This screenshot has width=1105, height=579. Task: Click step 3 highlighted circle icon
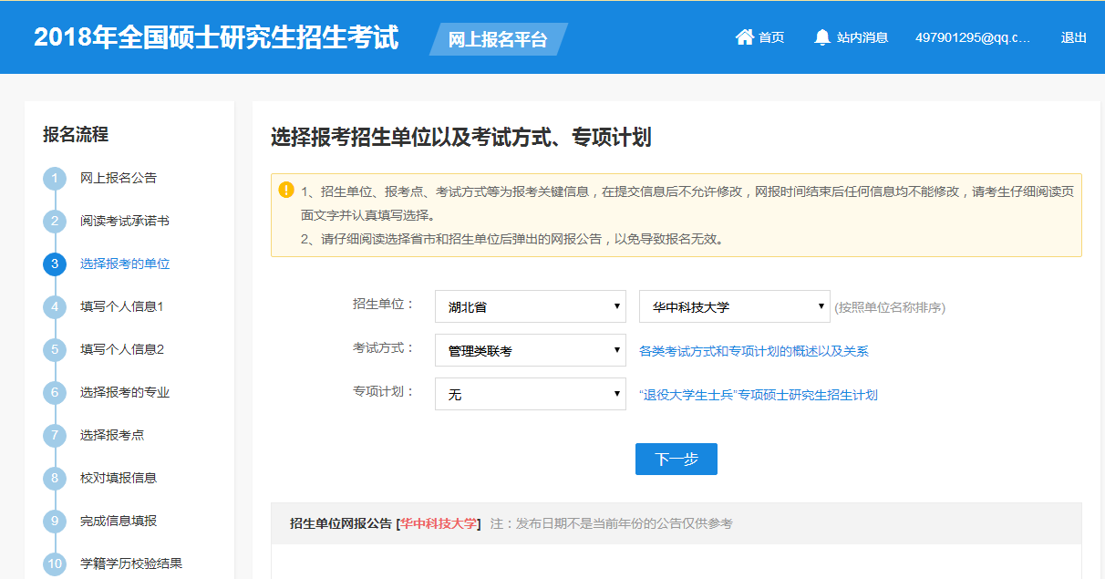[x=55, y=264]
